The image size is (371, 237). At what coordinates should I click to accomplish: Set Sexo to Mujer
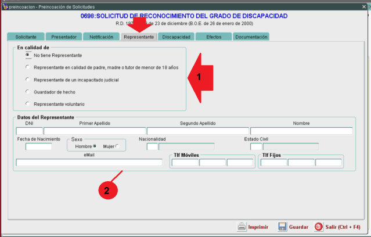pyautogui.click(x=117, y=146)
